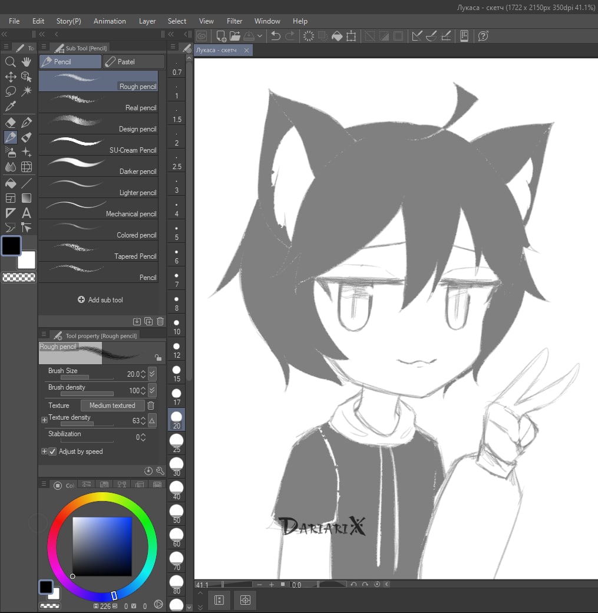Select the Eraser tool
Screen dimensions: 598x613
click(10, 123)
